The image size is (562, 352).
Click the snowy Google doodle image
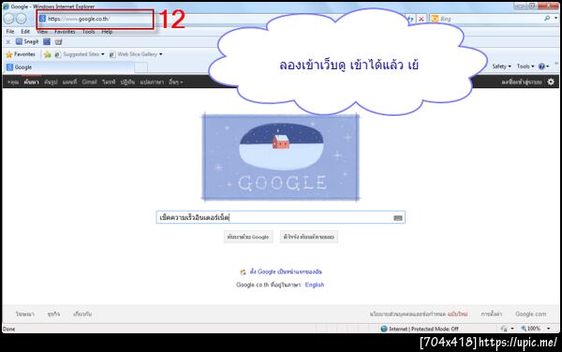[281, 157]
